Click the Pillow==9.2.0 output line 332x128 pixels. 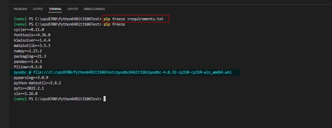(29, 67)
